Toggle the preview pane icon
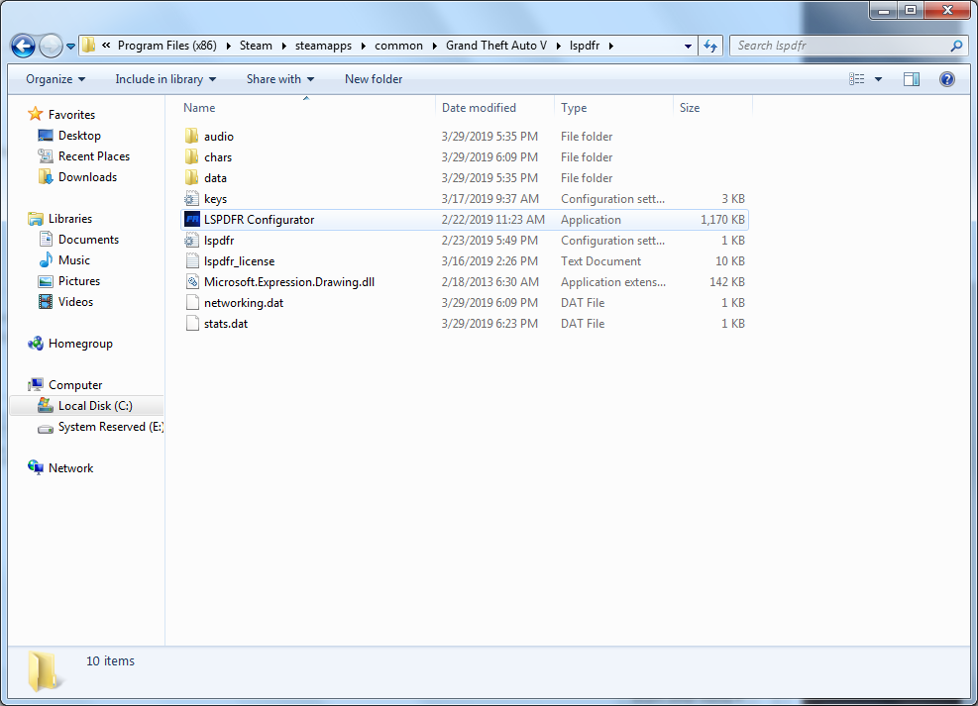This screenshot has height=706, width=978. tap(912, 79)
